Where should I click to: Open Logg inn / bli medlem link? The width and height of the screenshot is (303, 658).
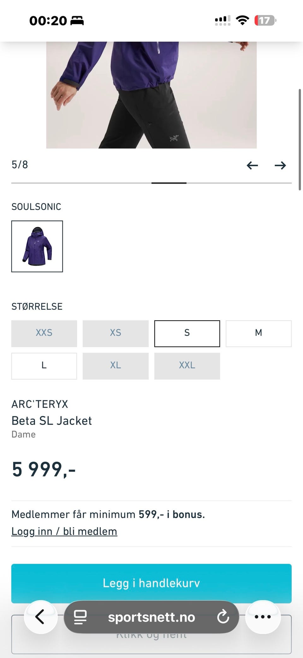pos(64,532)
